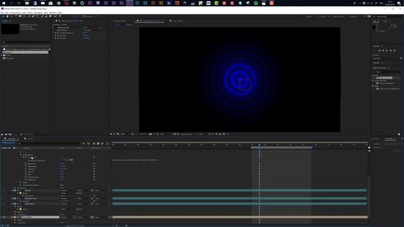Open the Window menu

click(52, 13)
